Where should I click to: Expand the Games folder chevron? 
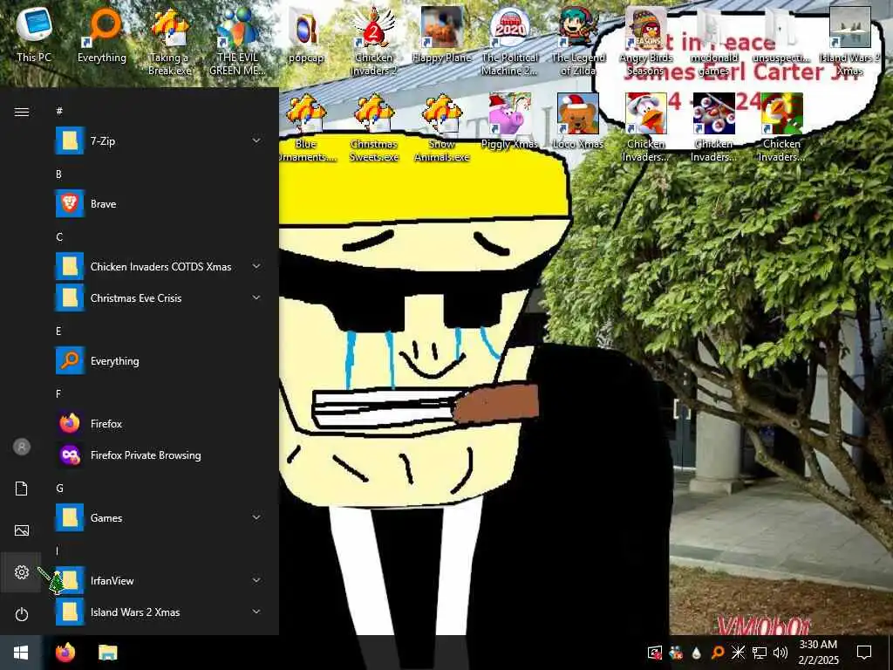256,517
